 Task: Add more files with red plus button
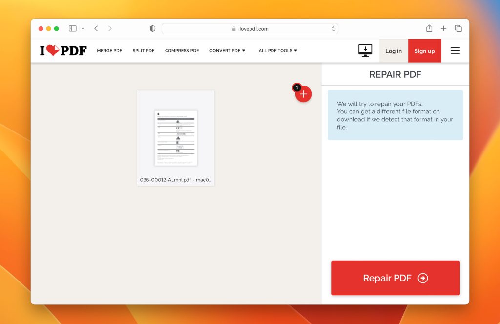point(303,94)
